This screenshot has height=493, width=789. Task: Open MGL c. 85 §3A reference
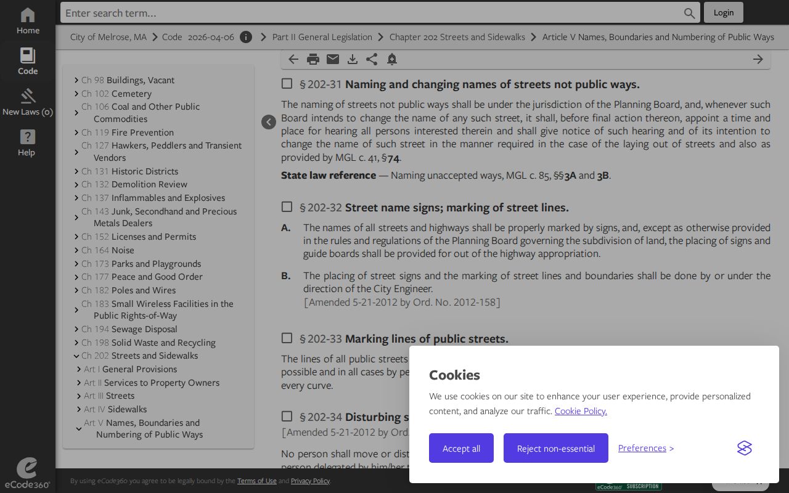570,176
